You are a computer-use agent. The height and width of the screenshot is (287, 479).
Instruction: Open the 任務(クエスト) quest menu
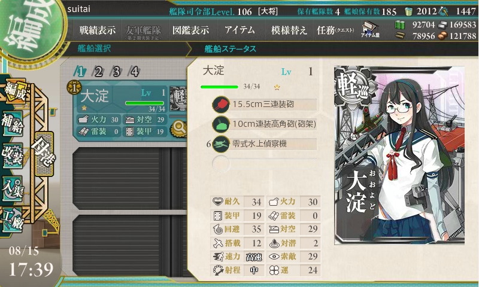(335, 30)
